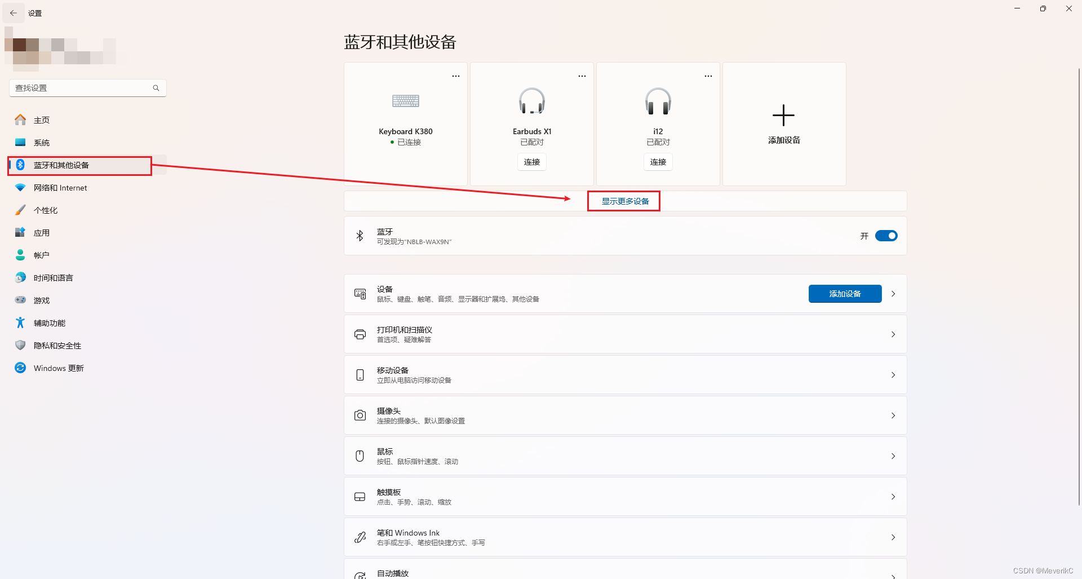1082x579 pixels.
Task: Click the camera icon
Action: [360, 416]
